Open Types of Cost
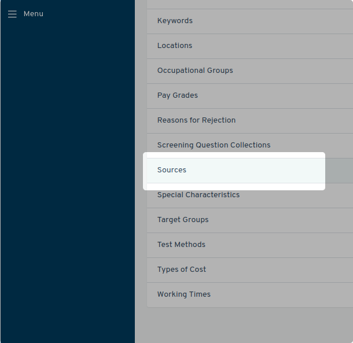The height and width of the screenshot is (343, 353). point(182,270)
